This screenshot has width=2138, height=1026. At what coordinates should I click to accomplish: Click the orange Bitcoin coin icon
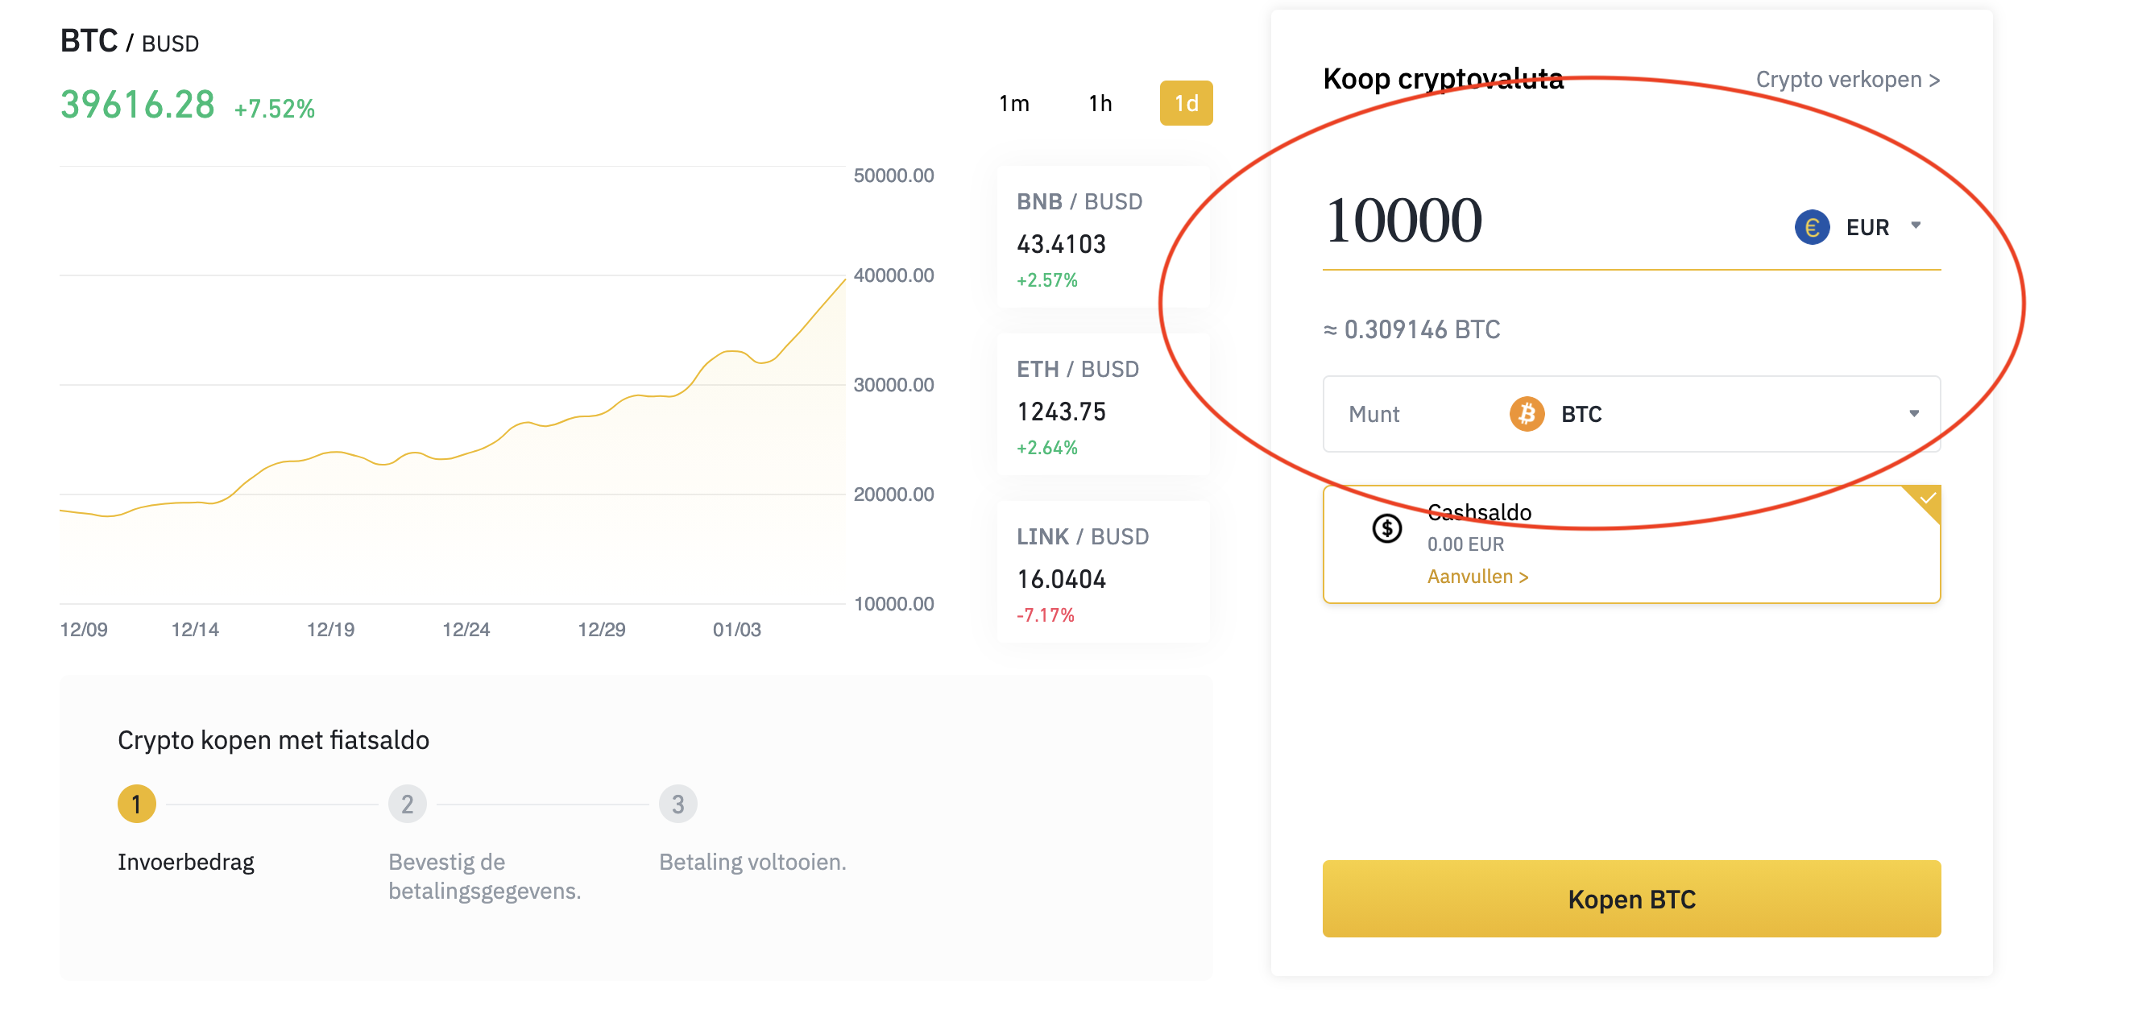click(x=1527, y=413)
